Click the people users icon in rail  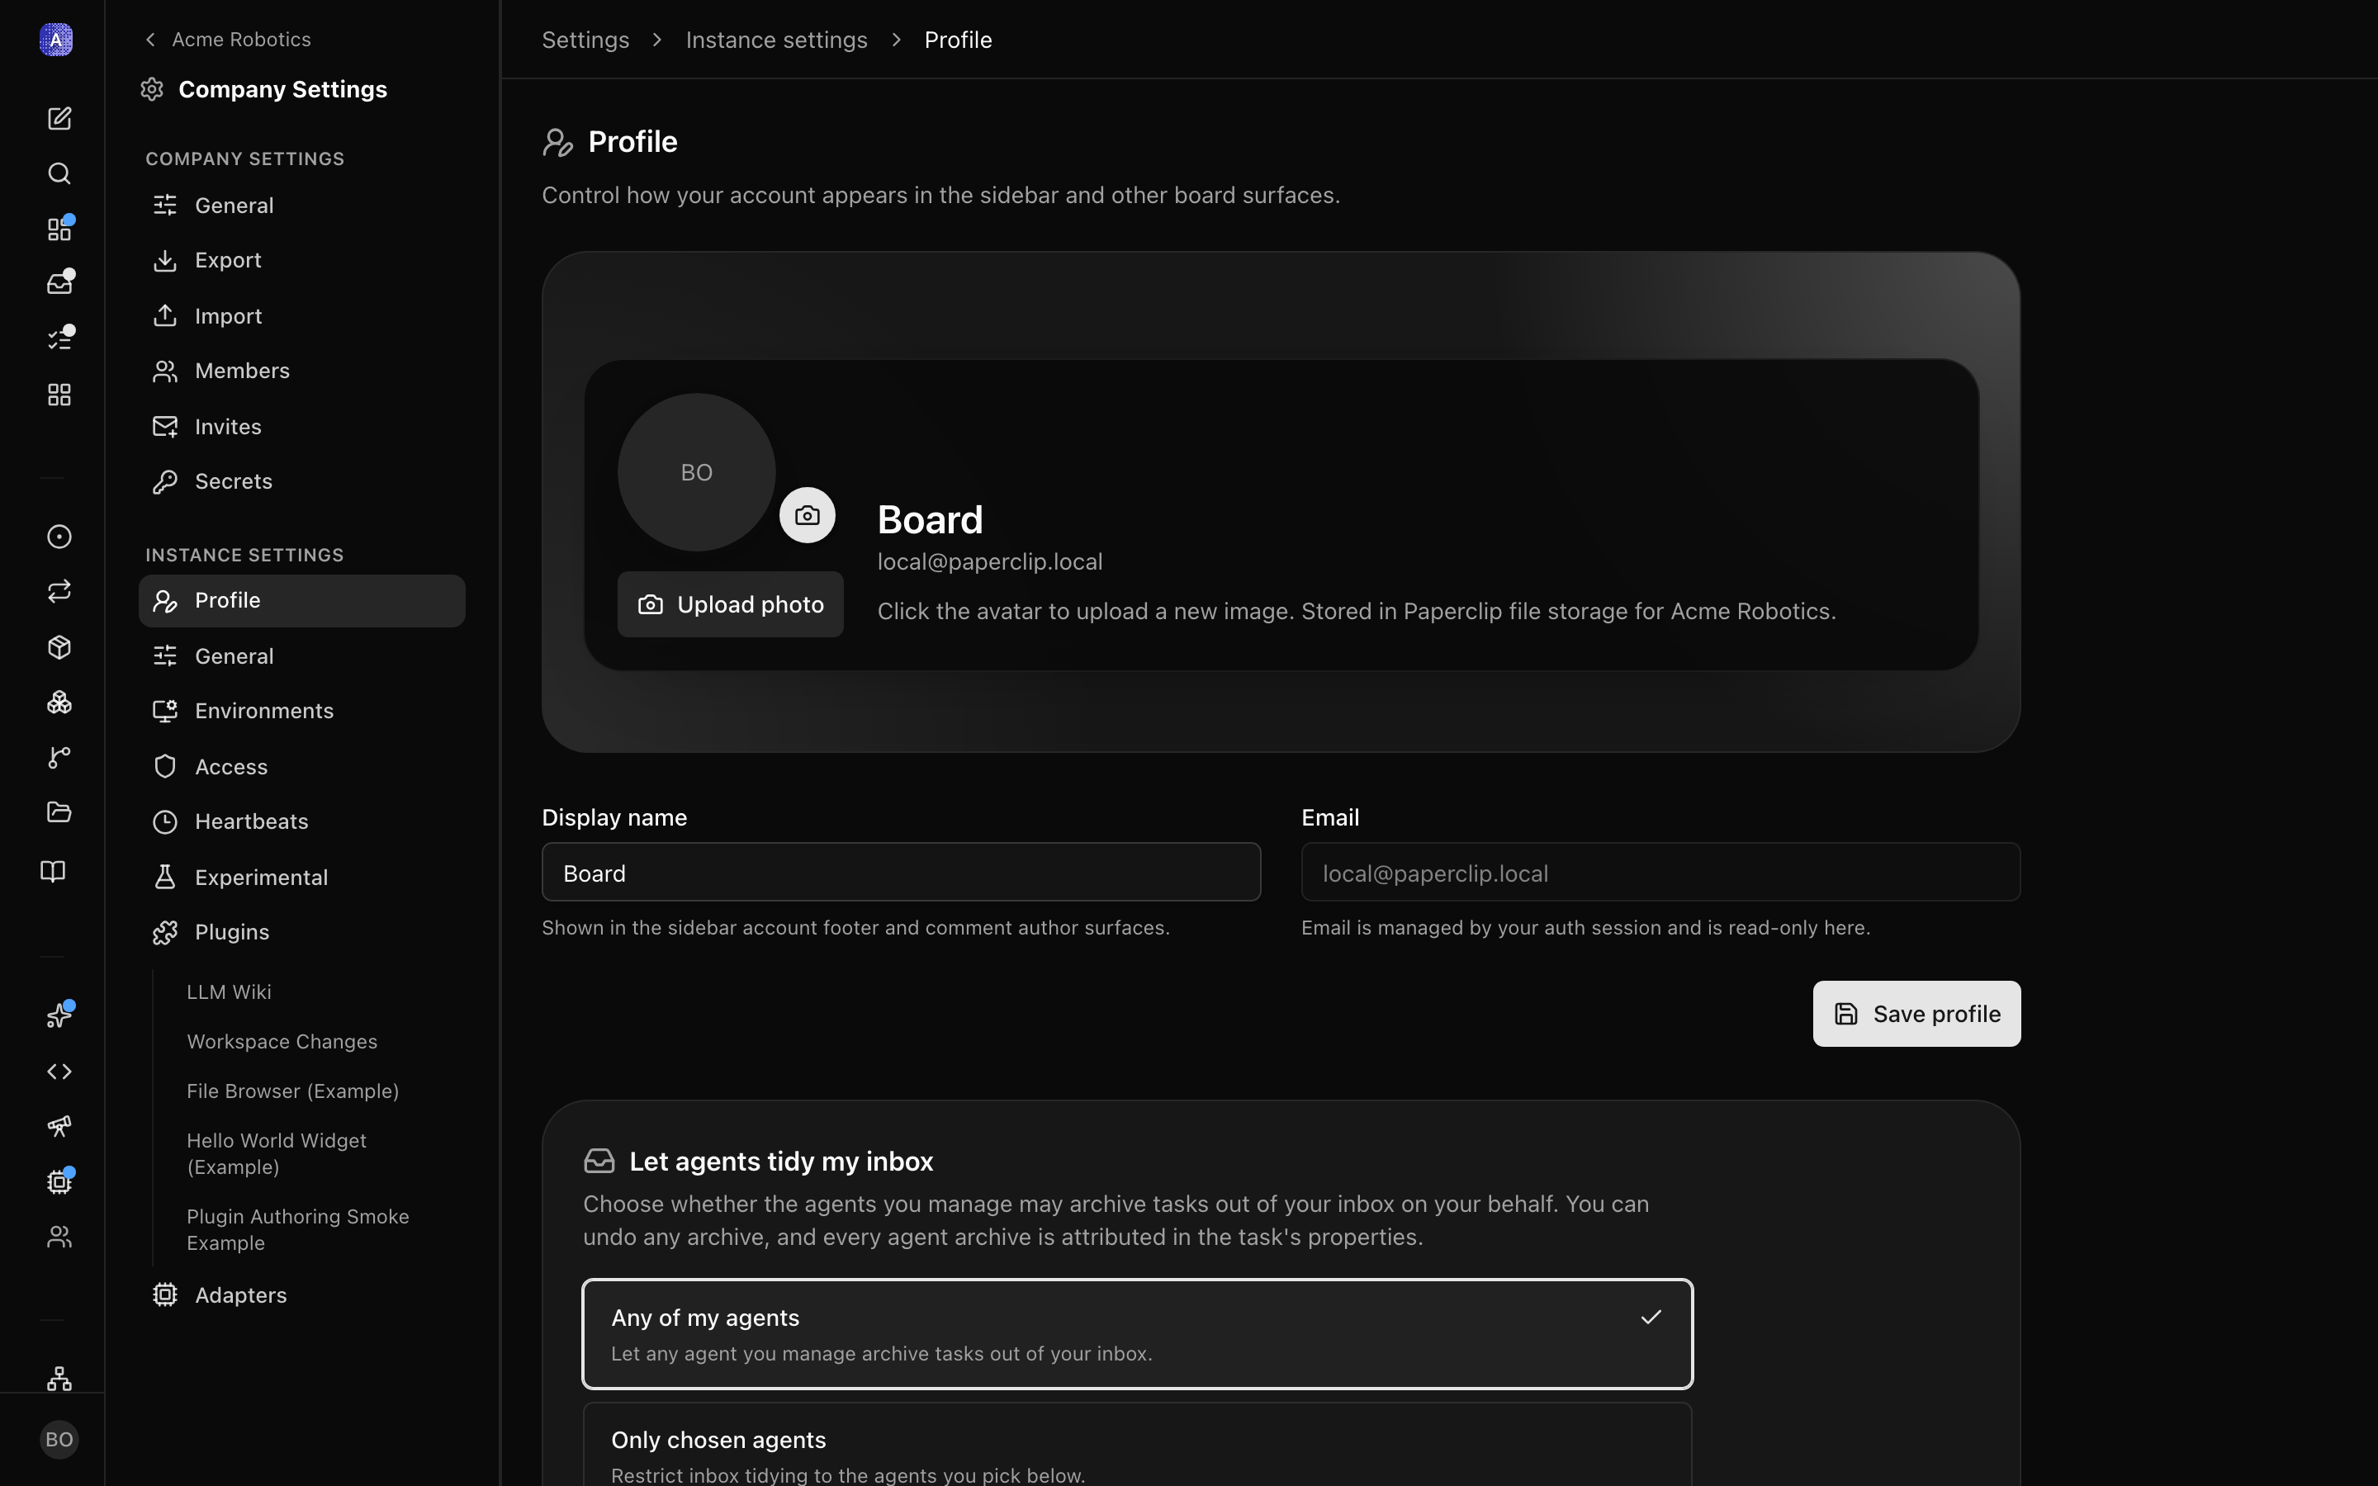(59, 1237)
